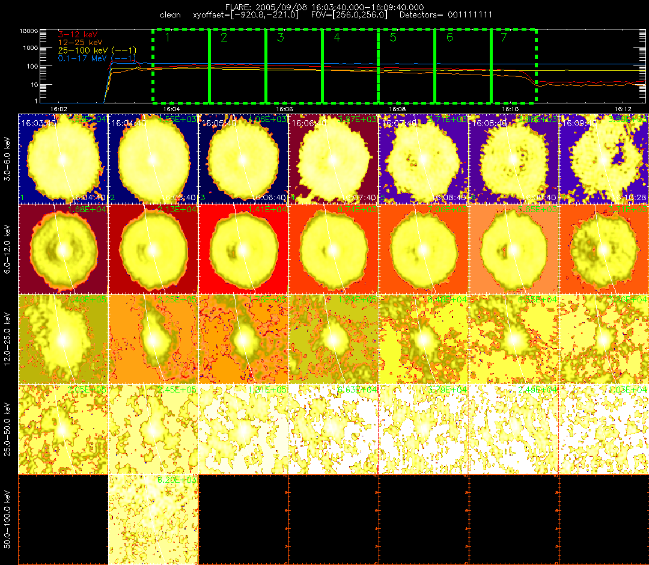Click the yellow '25-100 keV' legend entry
Viewport: 649px width, 565px height.
pyautogui.click(x=97, y=50)
